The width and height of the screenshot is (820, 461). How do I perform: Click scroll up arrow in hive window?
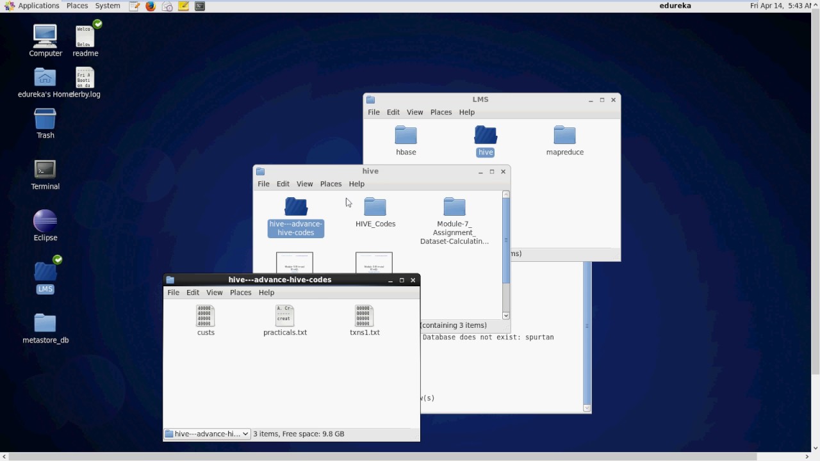coord(506,194)
